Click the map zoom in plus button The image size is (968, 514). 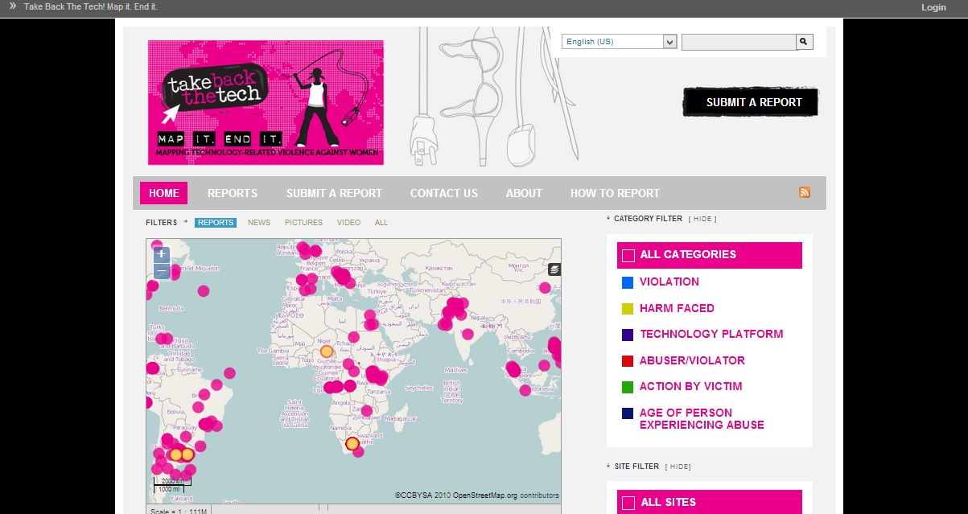click(162, 254)
